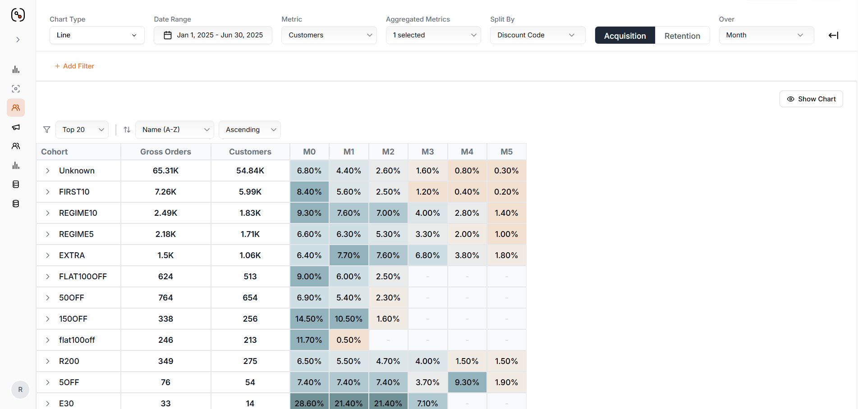Click the M5 column header

point(507,152)
